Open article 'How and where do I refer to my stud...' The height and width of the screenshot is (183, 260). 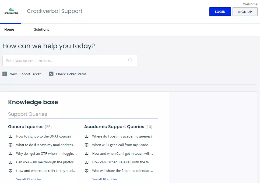(46, 171)
